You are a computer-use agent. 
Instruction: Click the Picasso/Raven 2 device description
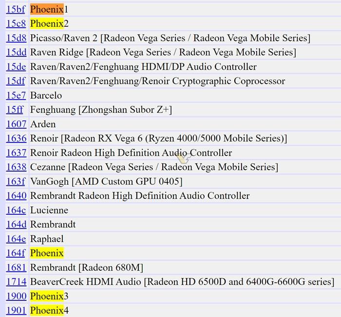pos(170,38)
